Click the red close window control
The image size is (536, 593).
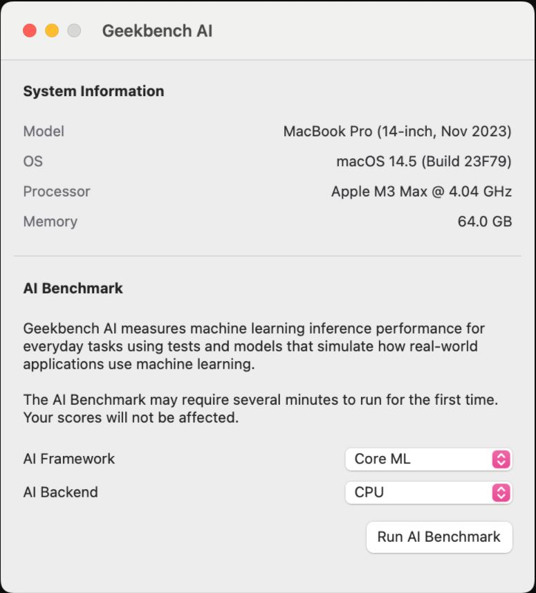[x=28, y=31]
